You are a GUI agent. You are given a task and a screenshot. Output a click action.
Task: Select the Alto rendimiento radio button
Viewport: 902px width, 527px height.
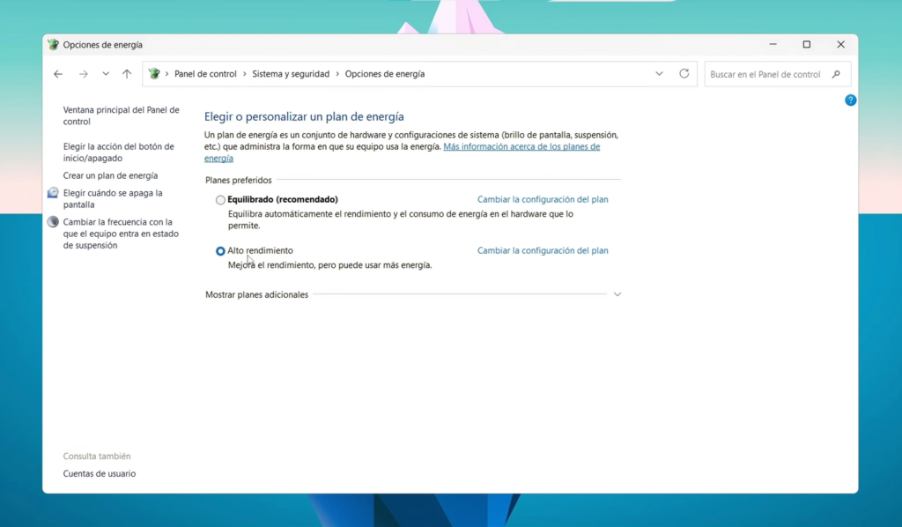point(220,251)
